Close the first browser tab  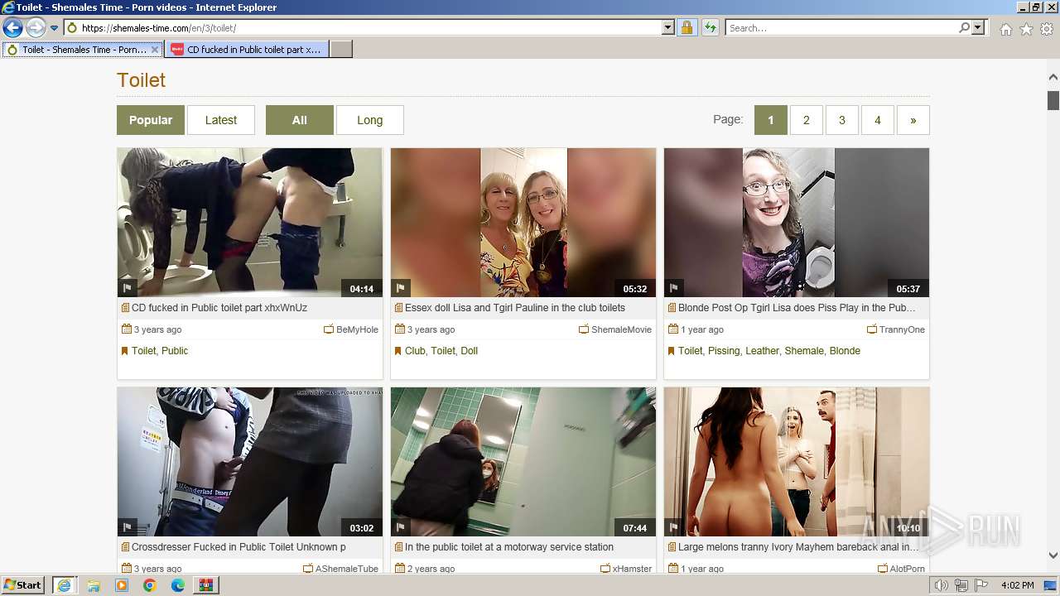155,50
